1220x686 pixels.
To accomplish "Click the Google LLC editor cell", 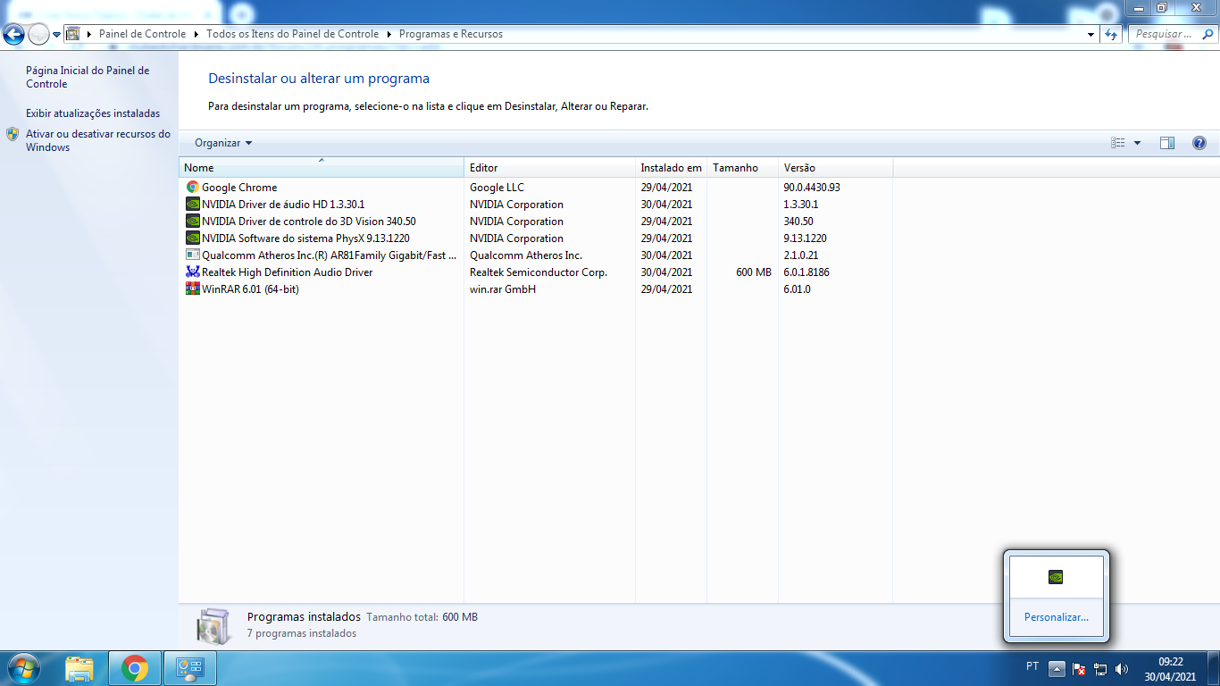I will pyautogui.click(x=497, y=188).
